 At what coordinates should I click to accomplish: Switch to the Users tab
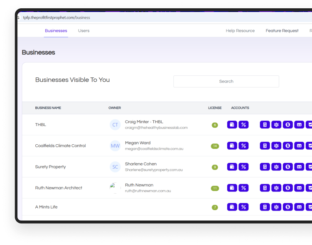84,31
